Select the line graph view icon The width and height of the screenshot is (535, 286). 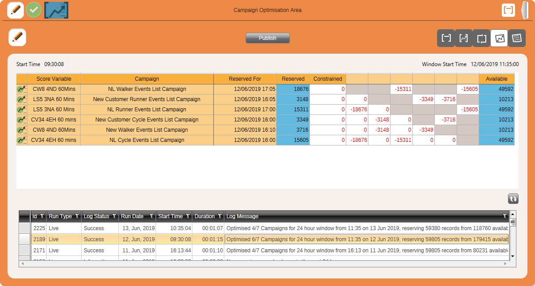coord(464,38)
